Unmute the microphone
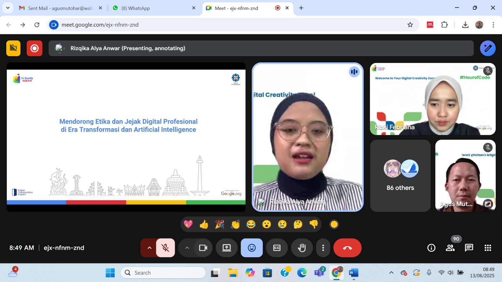 point(165,248)
